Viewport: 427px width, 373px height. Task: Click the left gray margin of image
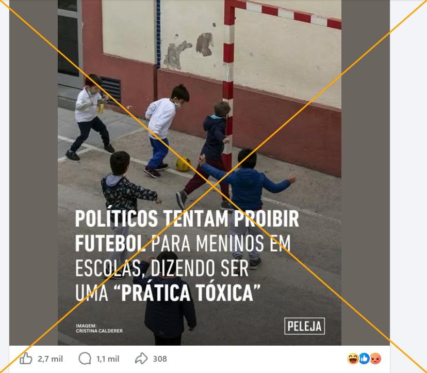click(34, 173)
